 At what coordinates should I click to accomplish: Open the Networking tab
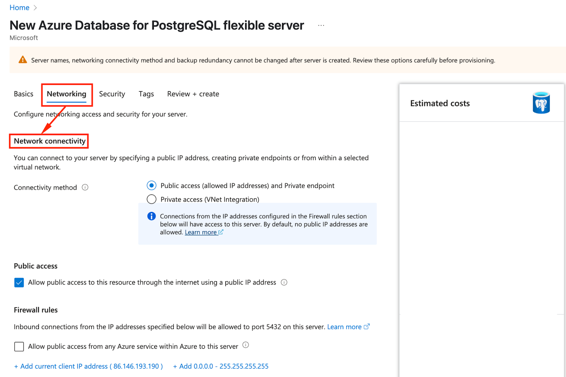pos(67,94)
